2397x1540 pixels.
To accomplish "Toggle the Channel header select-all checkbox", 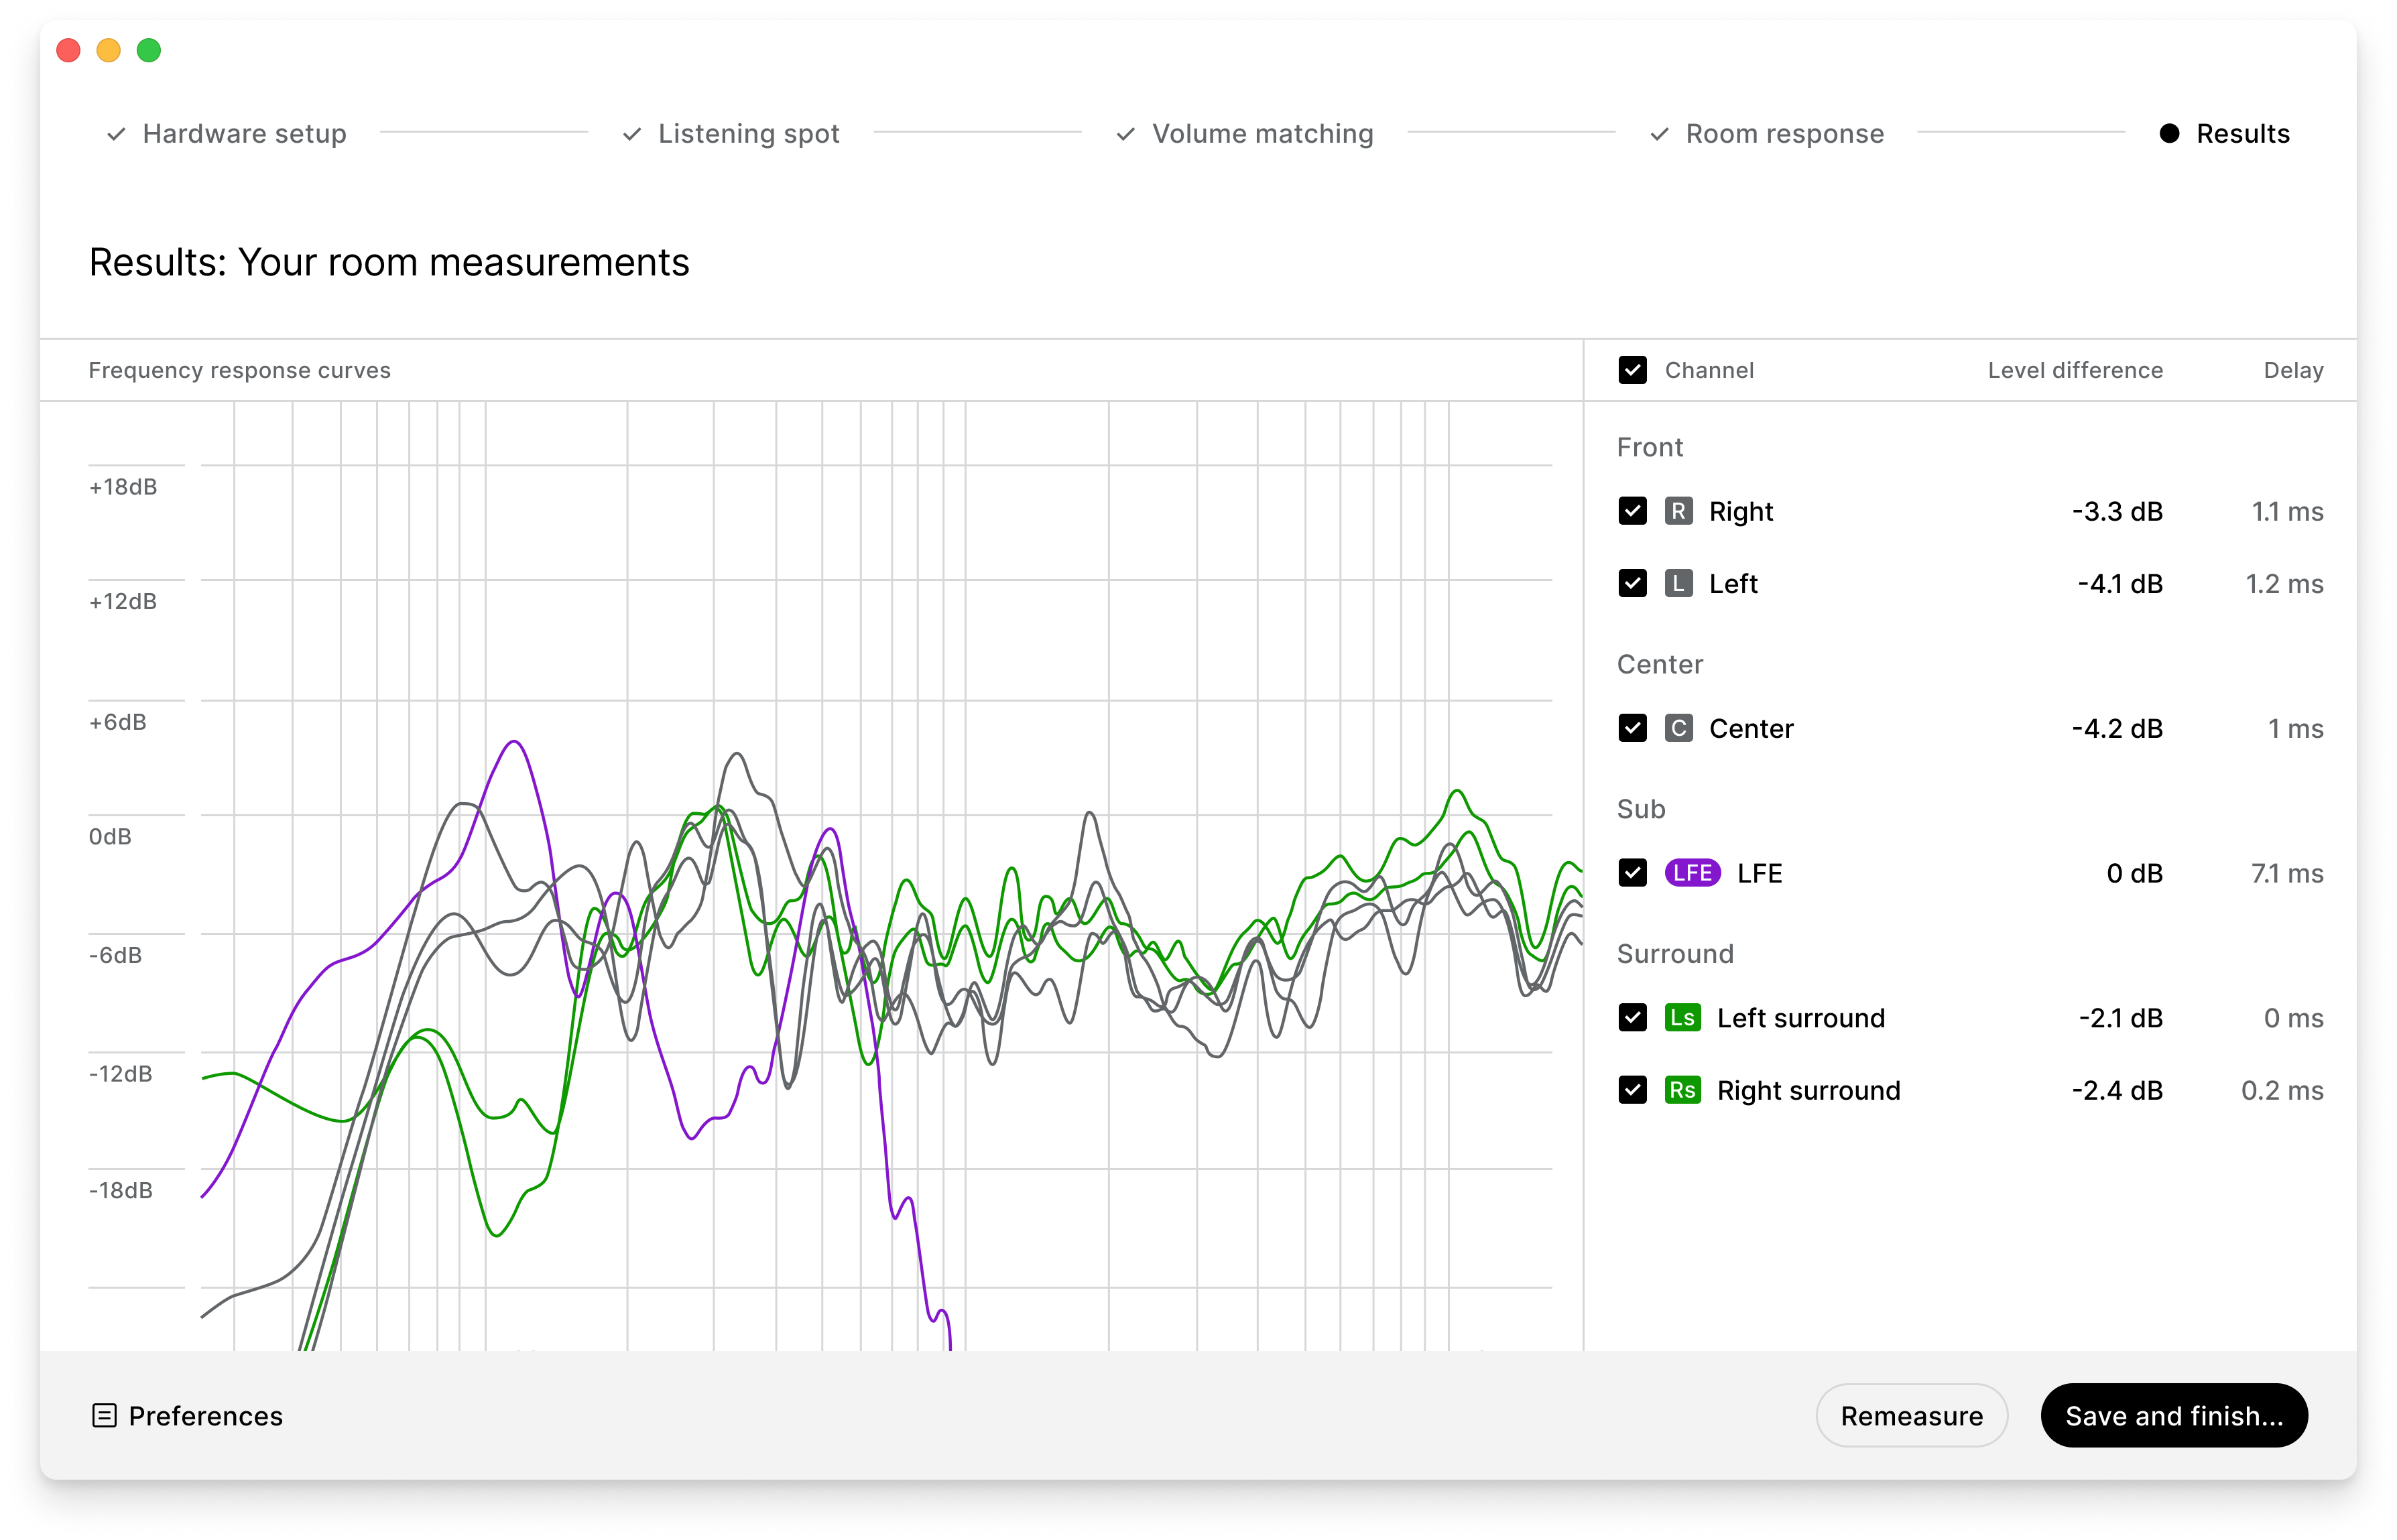I will click(1633, 370).
